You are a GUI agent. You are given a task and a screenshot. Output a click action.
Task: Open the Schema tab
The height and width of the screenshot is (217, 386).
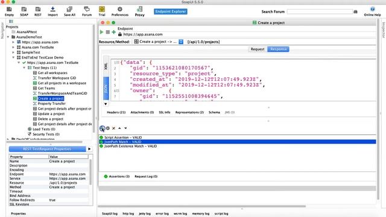(x=214, y=112)
